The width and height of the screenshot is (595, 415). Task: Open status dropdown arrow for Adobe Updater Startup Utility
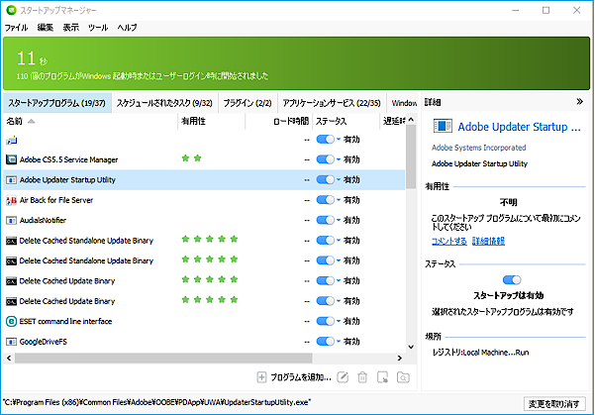click(x=339, y=179)
